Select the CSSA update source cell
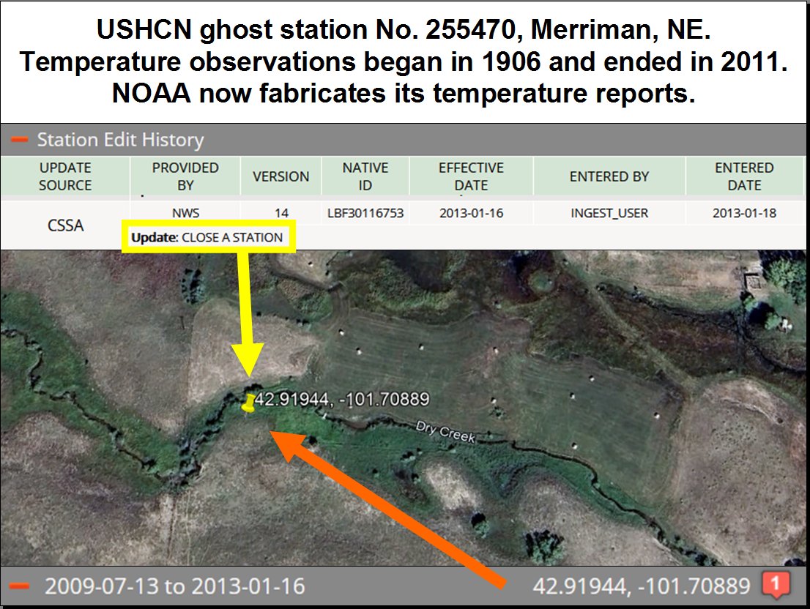The image size is (810, 609). [x=65, y=225]
